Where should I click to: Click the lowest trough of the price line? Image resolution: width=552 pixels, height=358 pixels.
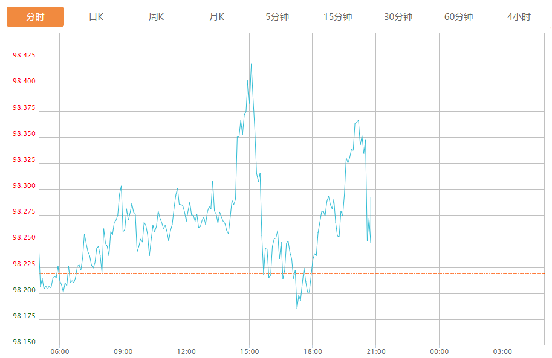pyautogui.click(x=297, y=308)
